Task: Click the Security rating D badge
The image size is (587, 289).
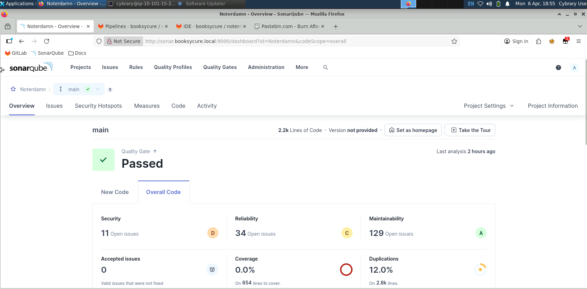Action: click(x=213, y=233)
